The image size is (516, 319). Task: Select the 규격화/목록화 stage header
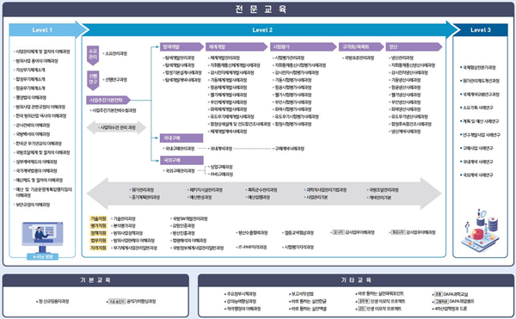tap(361, 47)
